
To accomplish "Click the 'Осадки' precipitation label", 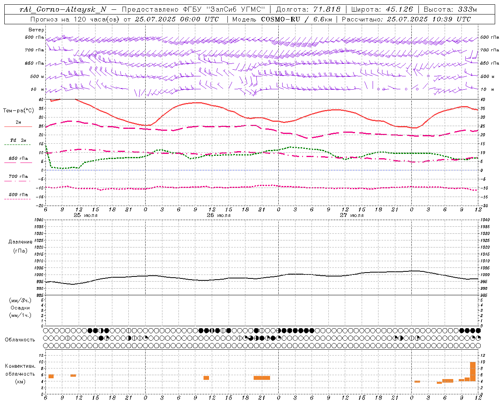I will click(20, 308).
